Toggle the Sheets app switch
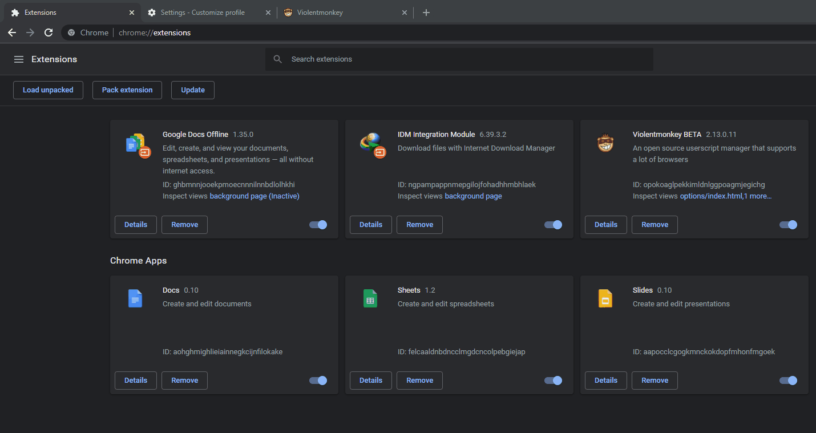 click(x=554, y=381)
